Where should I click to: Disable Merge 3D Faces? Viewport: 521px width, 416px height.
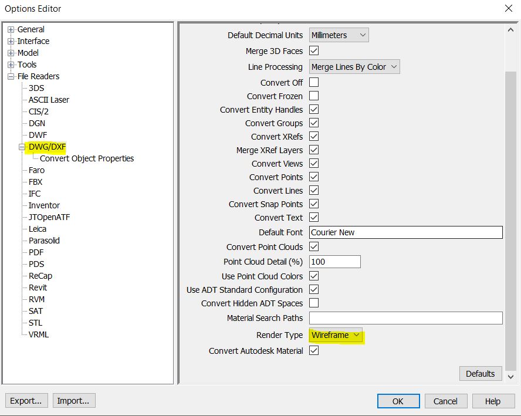pos(314,50)
